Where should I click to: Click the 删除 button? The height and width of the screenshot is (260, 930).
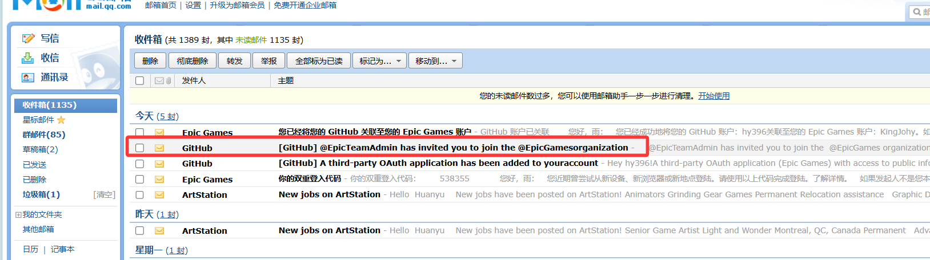150,60
